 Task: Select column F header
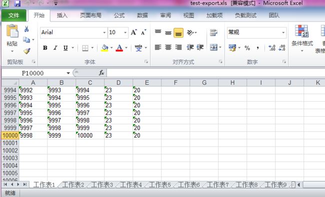(x=175, y=83)
